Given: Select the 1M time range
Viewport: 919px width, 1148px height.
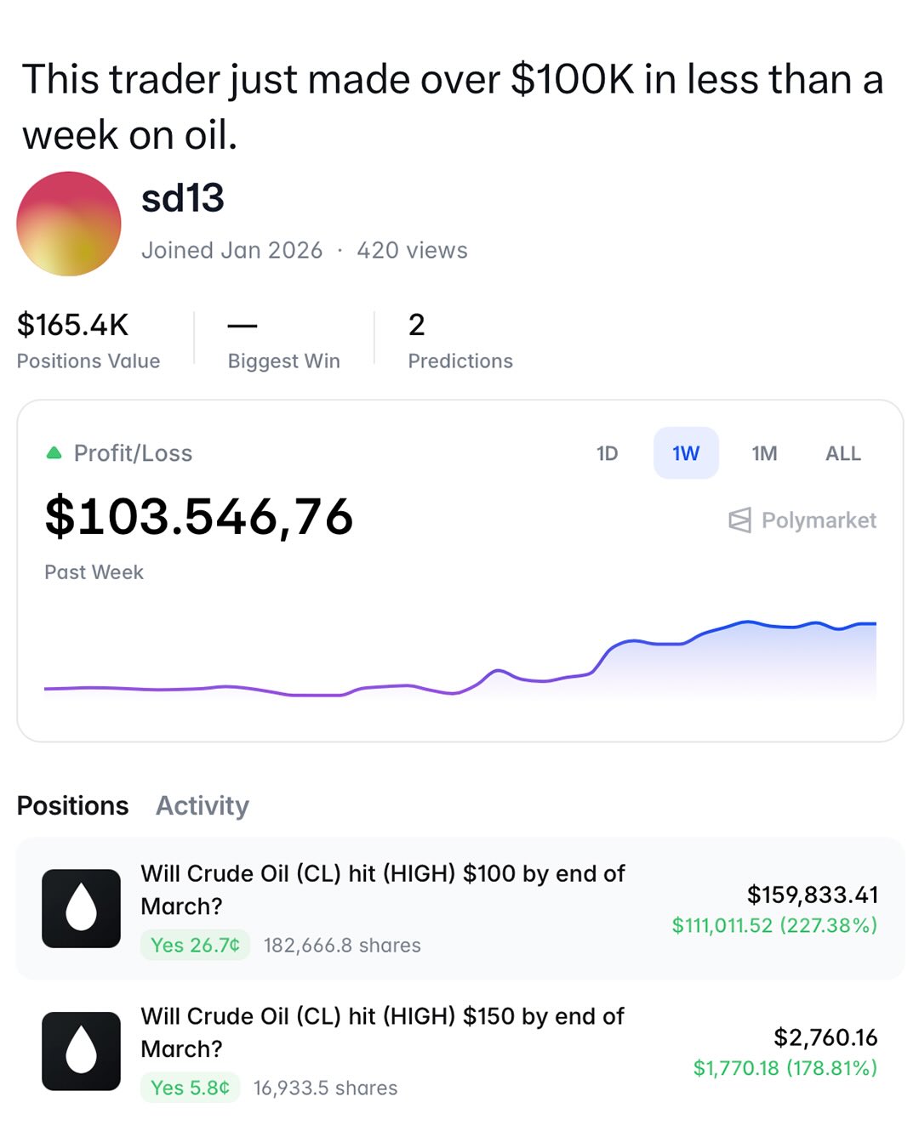Looking at the screenshot, I should click(764, 453).
